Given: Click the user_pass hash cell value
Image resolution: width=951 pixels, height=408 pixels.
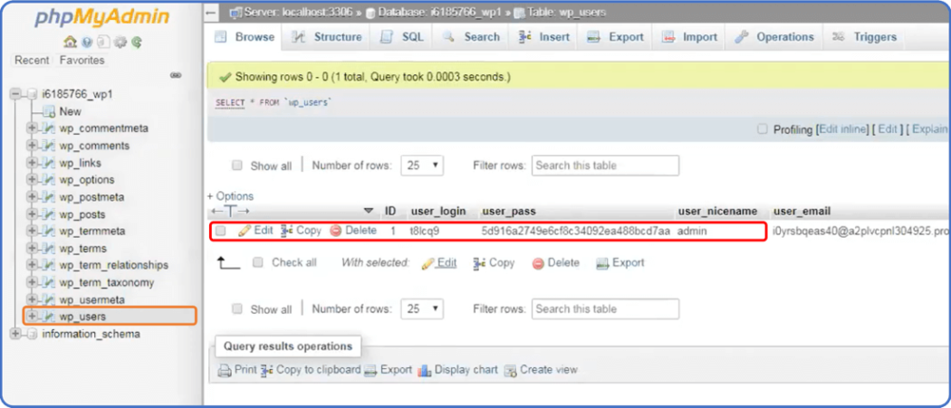Looking at the screenshot, I should [x=575, y=231].
